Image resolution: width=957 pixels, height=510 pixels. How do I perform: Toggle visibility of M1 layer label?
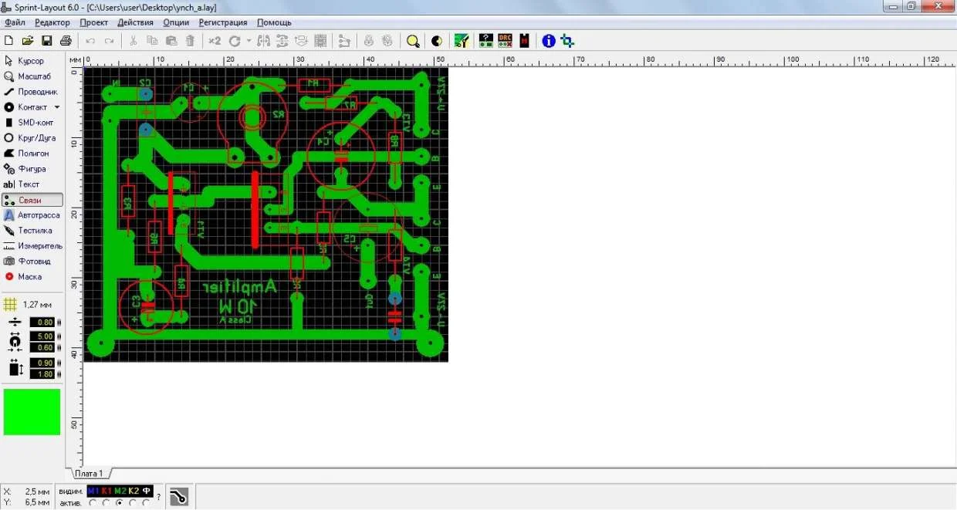coord(93,491)
